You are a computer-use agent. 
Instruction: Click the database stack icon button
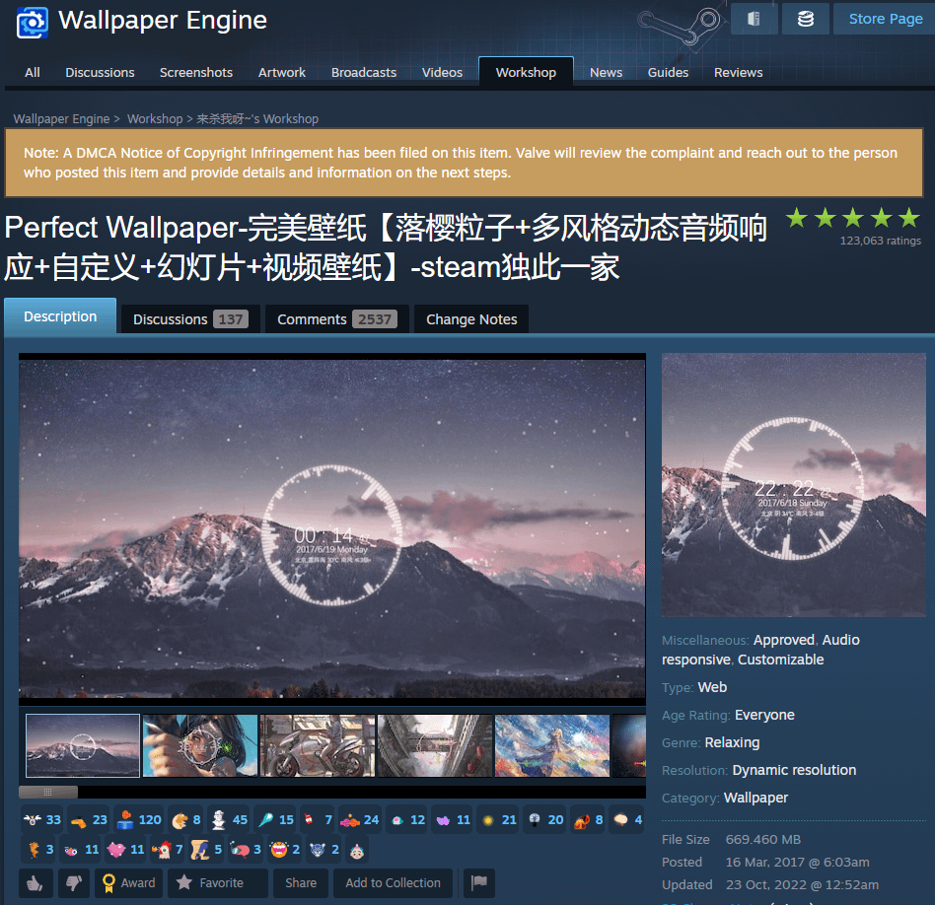point(806,19)
